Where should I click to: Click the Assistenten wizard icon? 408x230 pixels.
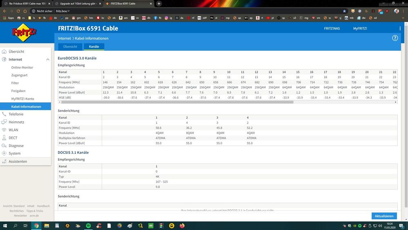[4, 161]
